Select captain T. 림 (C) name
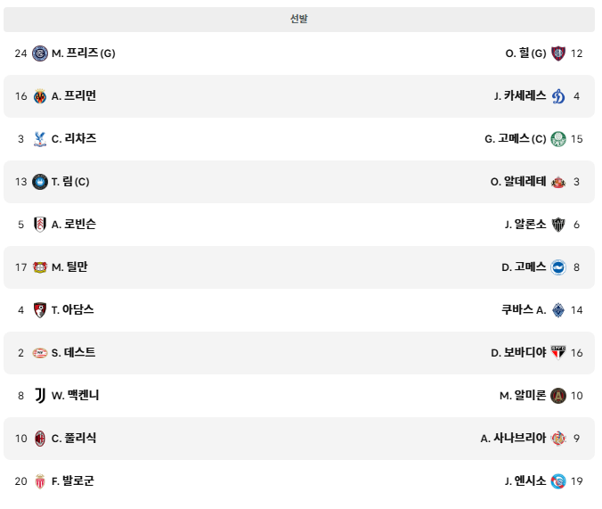602x509 pixels. coord(70,182)
